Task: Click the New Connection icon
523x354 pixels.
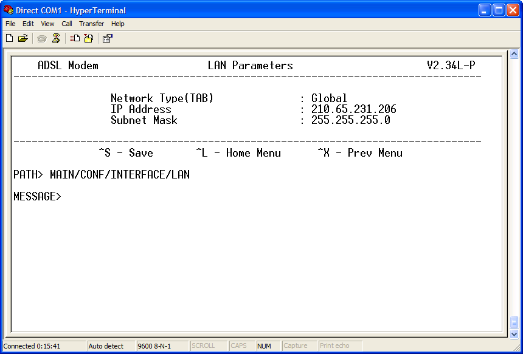Action: point(9,38)
